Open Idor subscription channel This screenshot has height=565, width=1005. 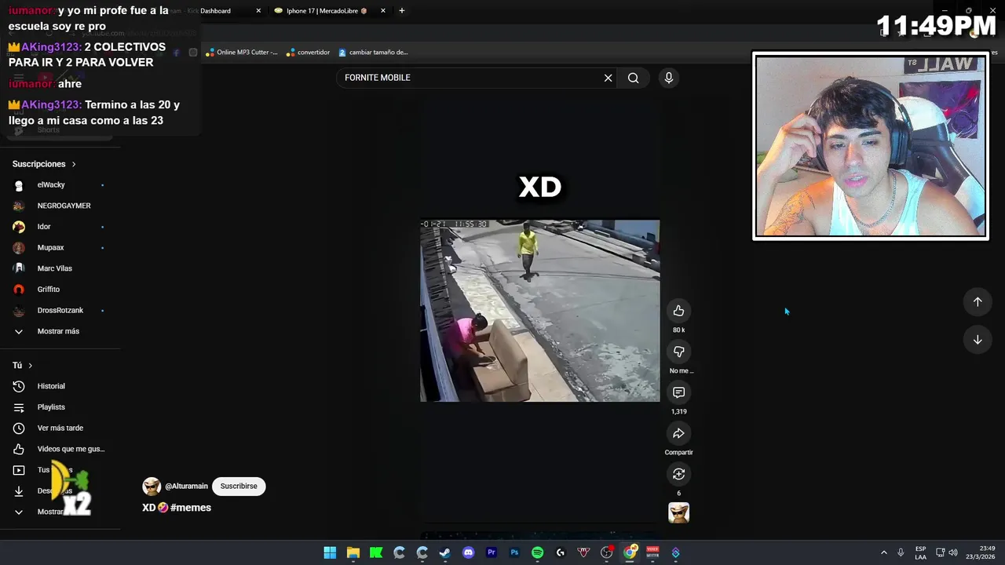coord(44,227)
